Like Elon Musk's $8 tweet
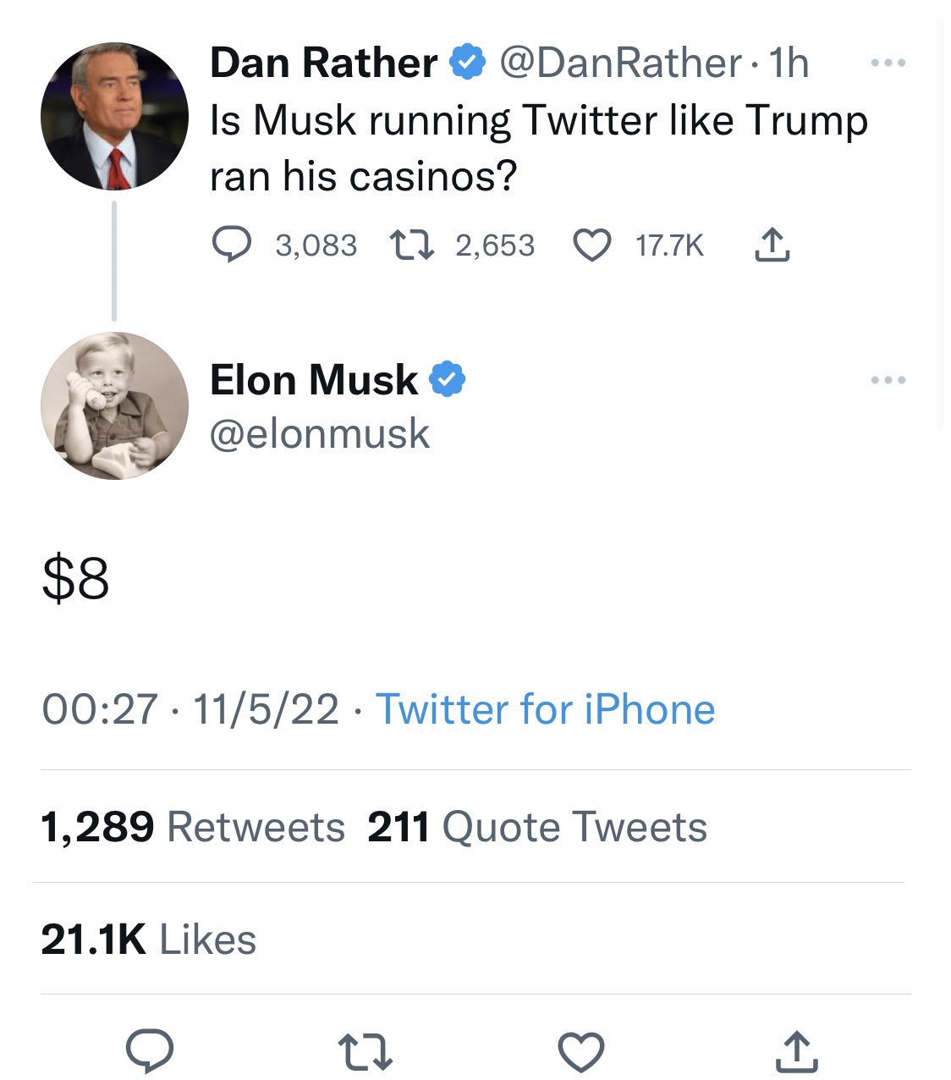This screenshot has width=951, height=1080. [x=581, y=1051]
